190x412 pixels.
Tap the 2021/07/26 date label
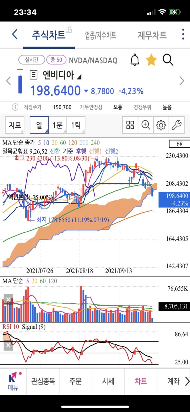40,271
